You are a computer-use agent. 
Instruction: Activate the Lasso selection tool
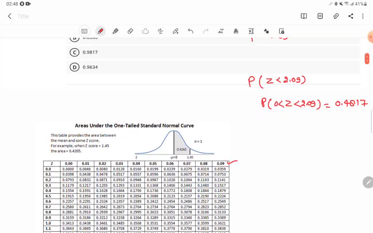(145, 31)
